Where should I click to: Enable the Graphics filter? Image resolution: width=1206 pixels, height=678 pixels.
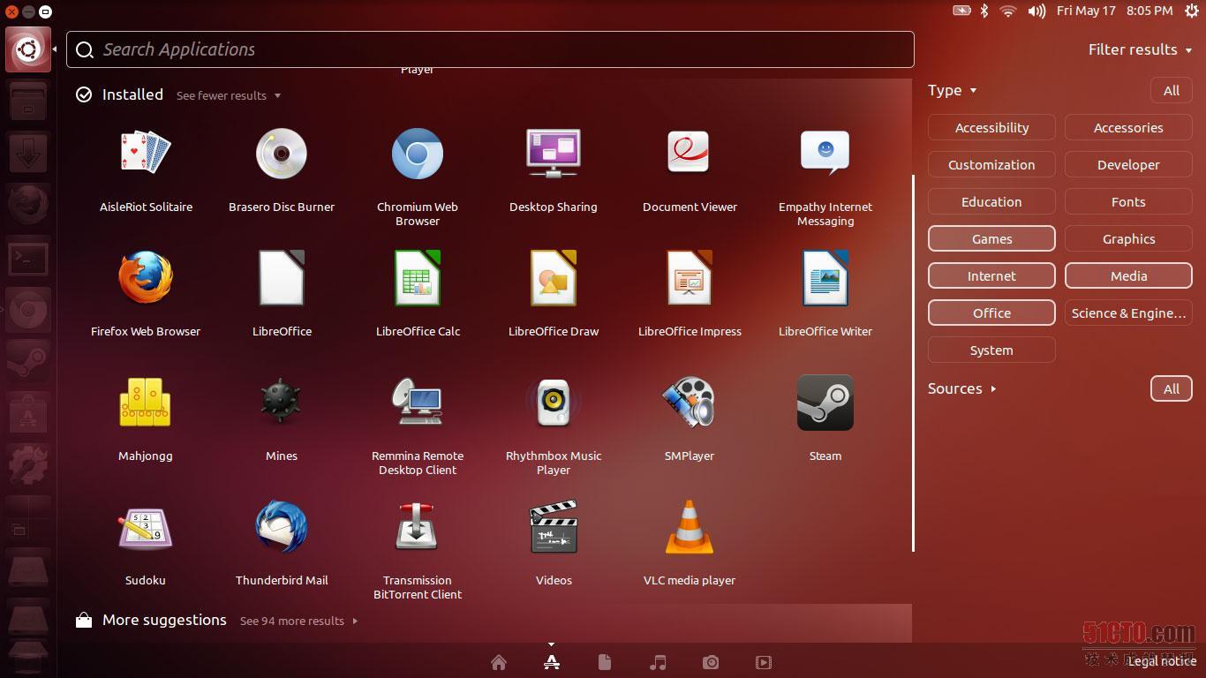[x=1128, y=239]
